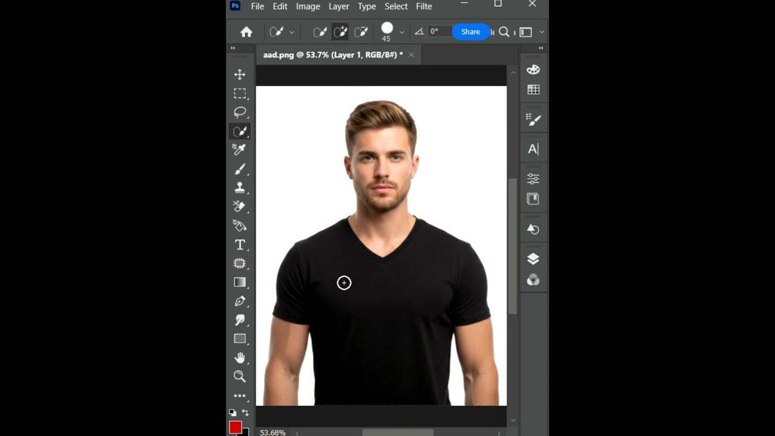This screenshot has height=436, width=775.
Task: Click the 53.68% zoom level field
Action: pyautogui.click(x=272, y=432)
